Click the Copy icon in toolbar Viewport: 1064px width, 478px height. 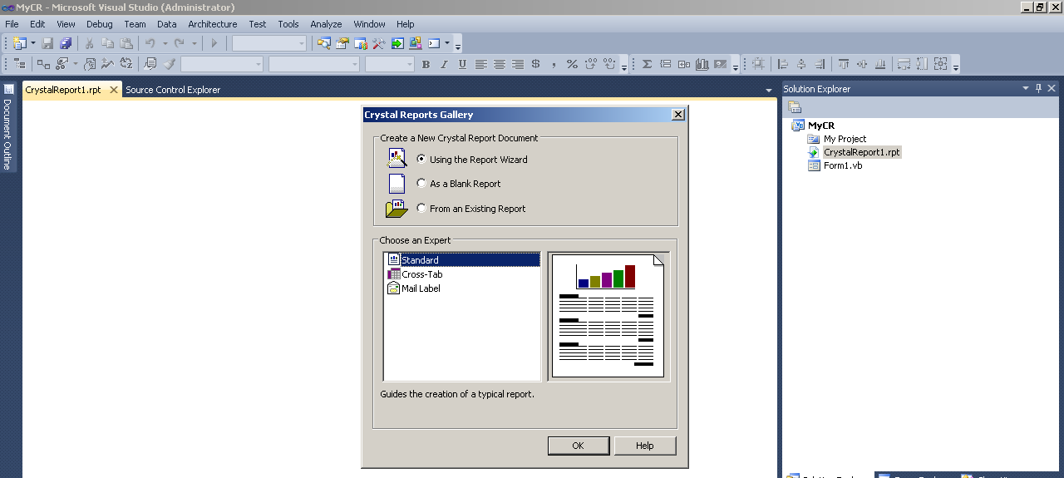107,43
